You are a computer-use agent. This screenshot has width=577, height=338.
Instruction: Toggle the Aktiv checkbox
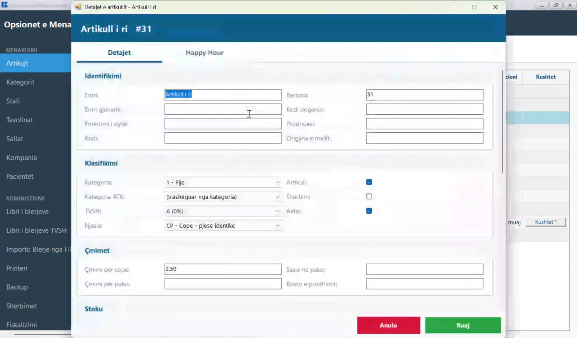369,211
